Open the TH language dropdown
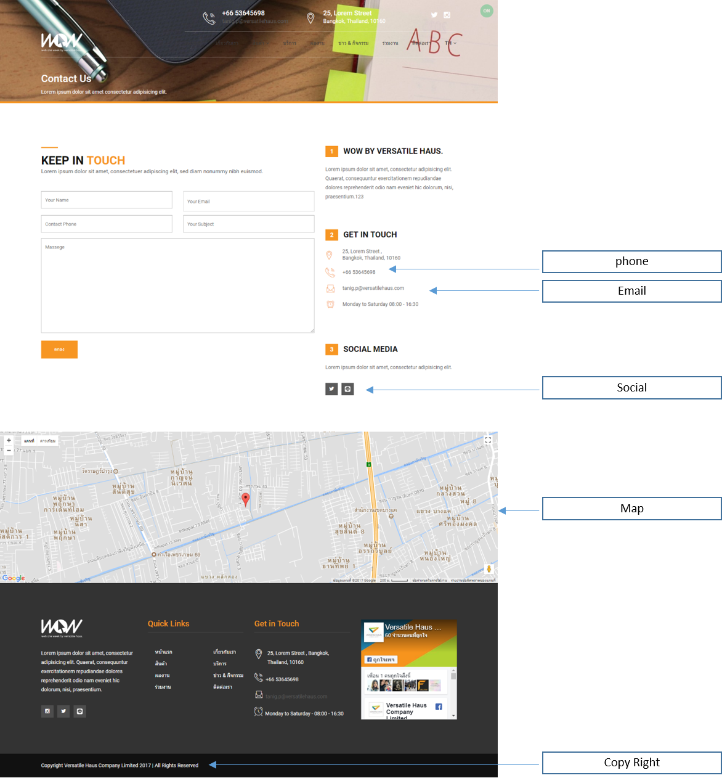The height and width of the screenshot is (778, 722). tap(451, 43)
